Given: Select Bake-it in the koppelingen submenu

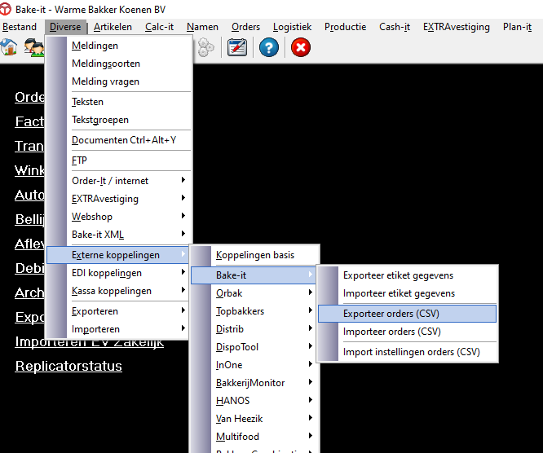Looking at the screenshot, I should [x=254, y=275].
